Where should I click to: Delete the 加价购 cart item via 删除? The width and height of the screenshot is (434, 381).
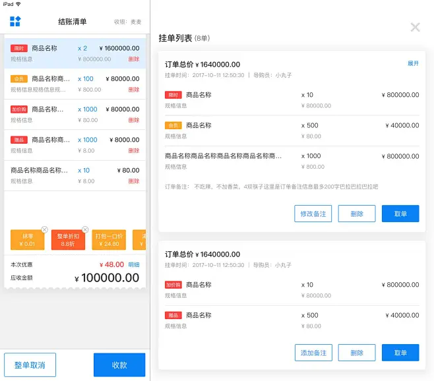click(x=134, y=120)
